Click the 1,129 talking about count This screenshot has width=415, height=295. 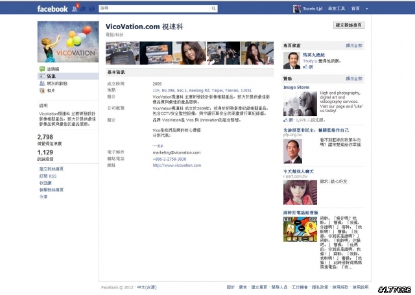45,152
